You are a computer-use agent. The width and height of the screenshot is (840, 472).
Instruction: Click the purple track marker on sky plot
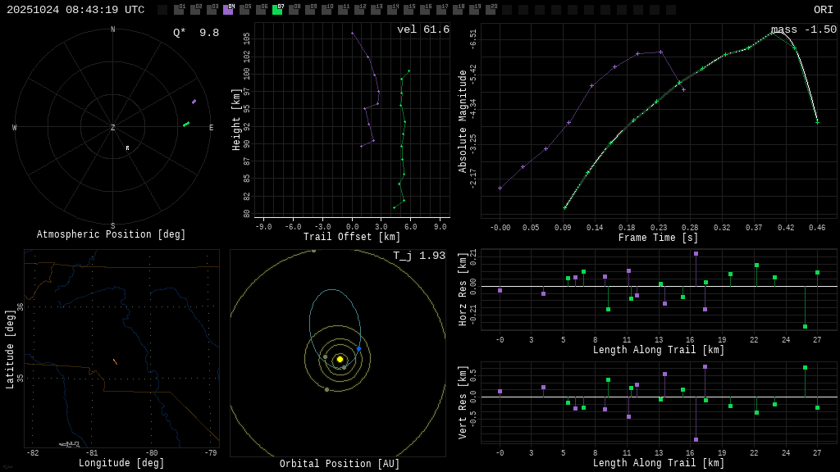tap(194, 102)
